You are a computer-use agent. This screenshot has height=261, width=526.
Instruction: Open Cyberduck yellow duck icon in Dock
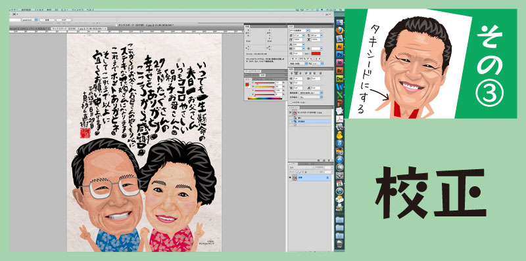point(339,135)
